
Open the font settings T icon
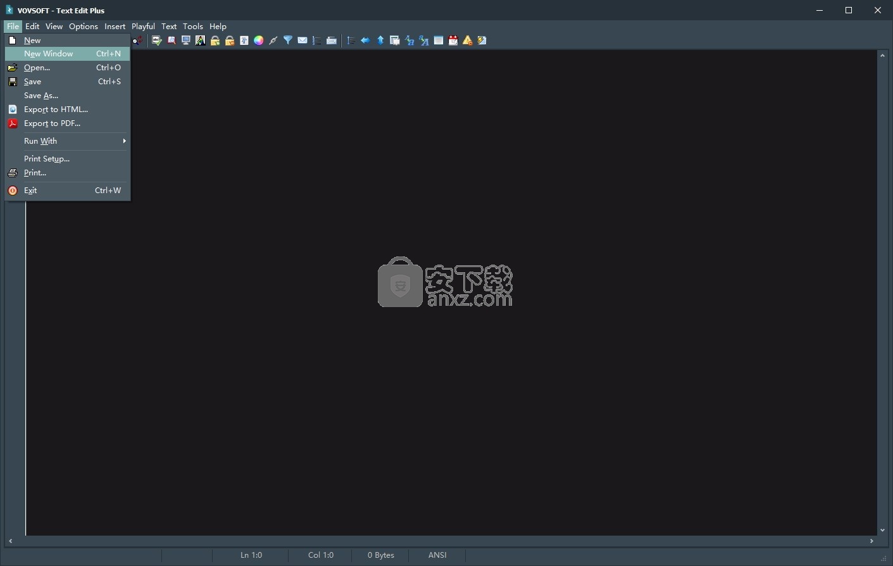244,41
